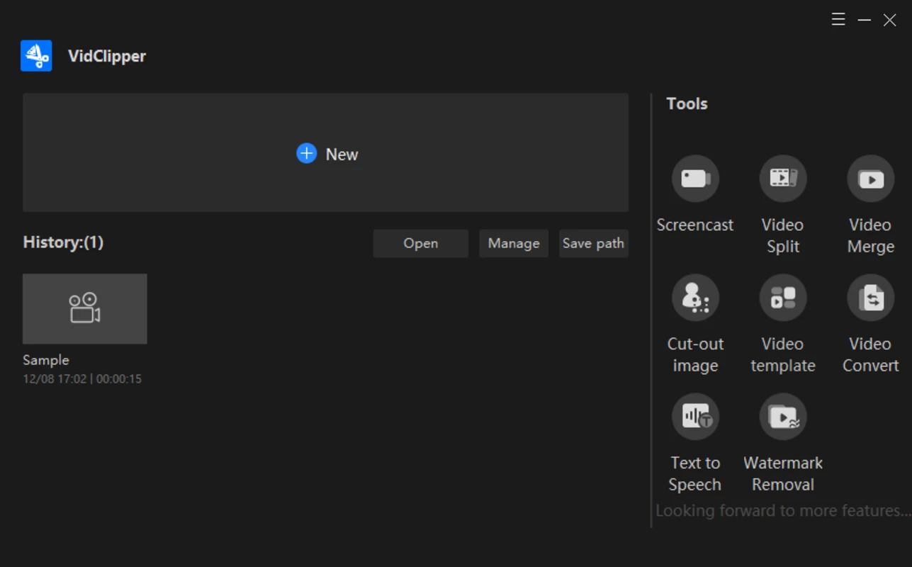Launch the Video Split tool icon

coord(783,179)
